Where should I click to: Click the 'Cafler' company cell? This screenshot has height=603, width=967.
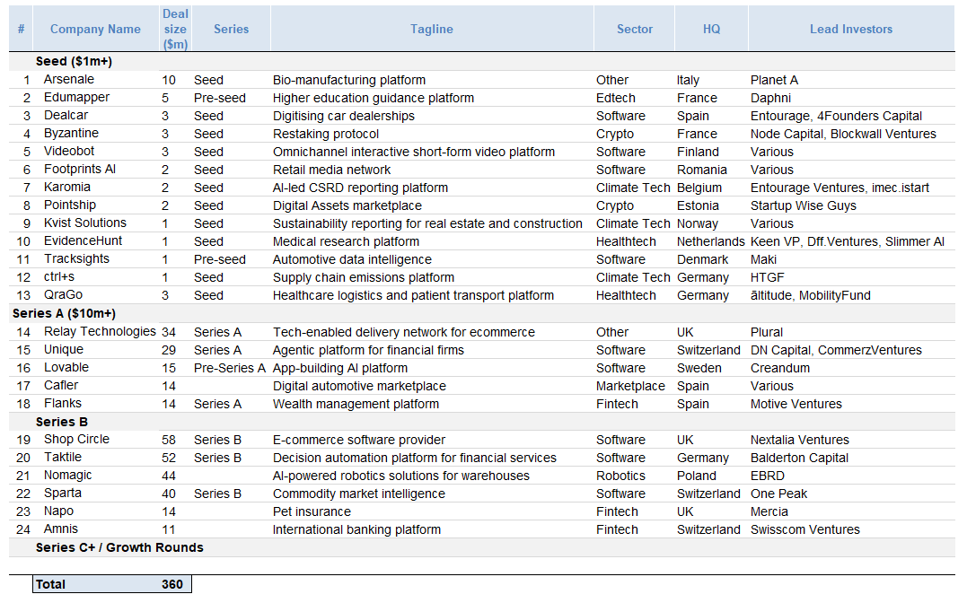click(x=61, y=385)
